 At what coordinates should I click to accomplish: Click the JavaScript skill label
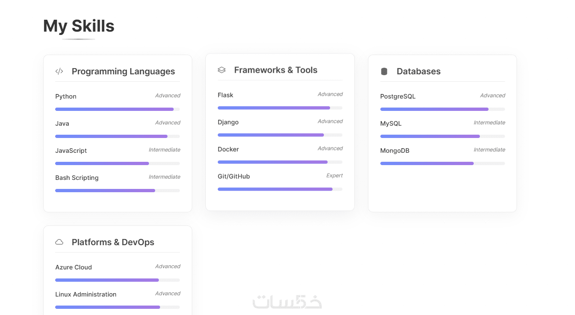(71, 151)
